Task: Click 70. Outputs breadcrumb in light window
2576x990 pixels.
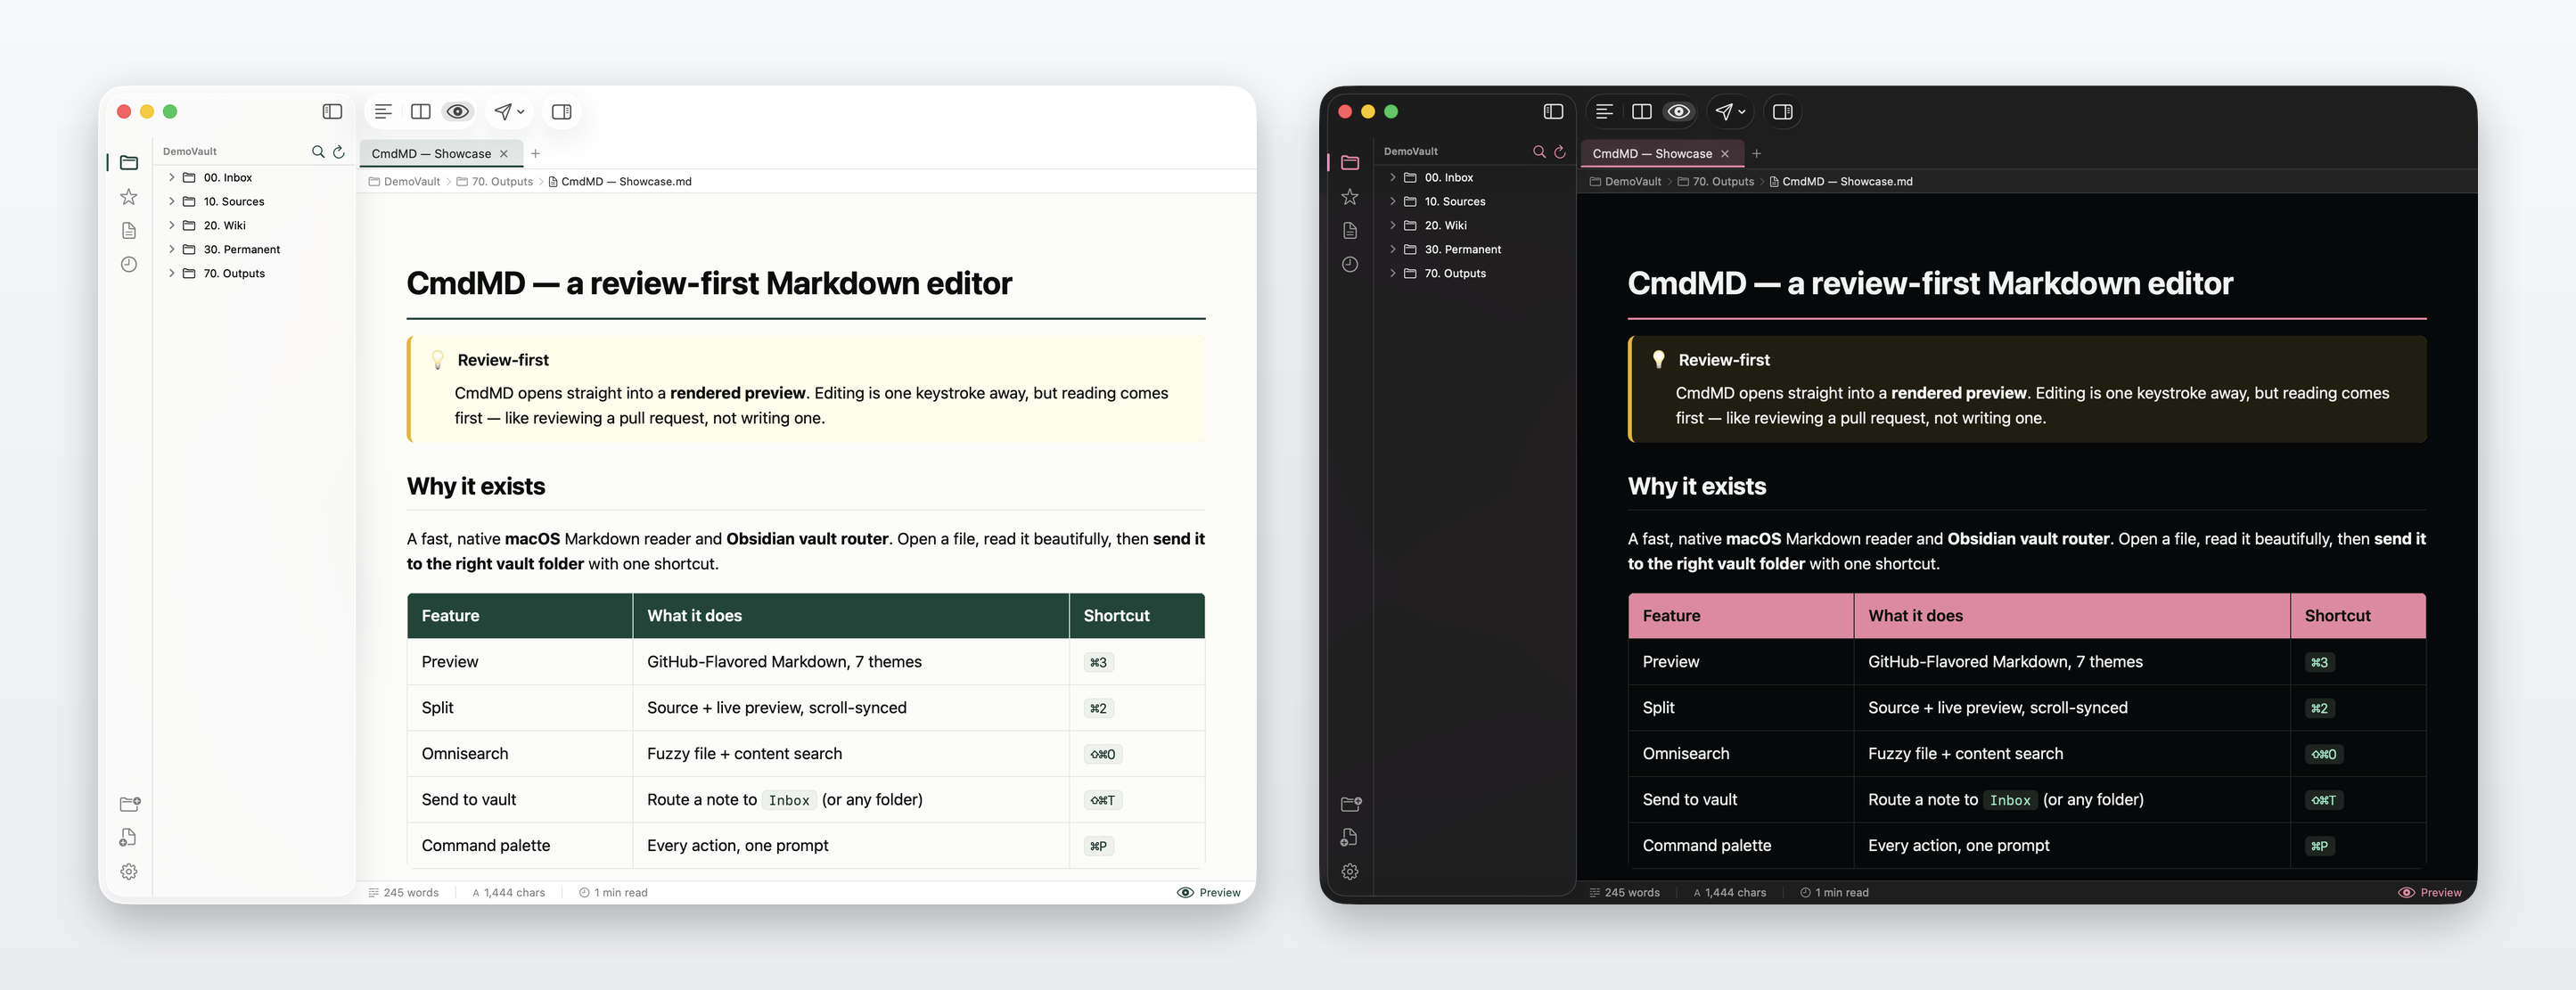Action: click(x=494, y=182)
